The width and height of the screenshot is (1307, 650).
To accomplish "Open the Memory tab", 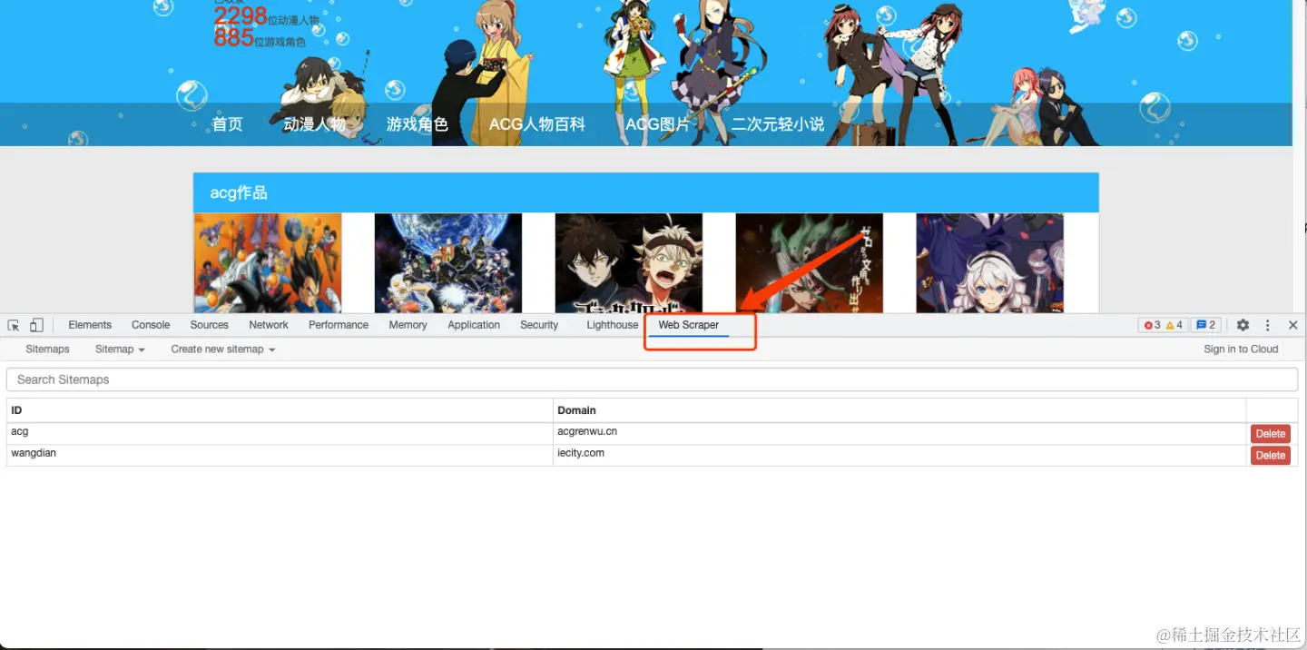I will (408, 325).
